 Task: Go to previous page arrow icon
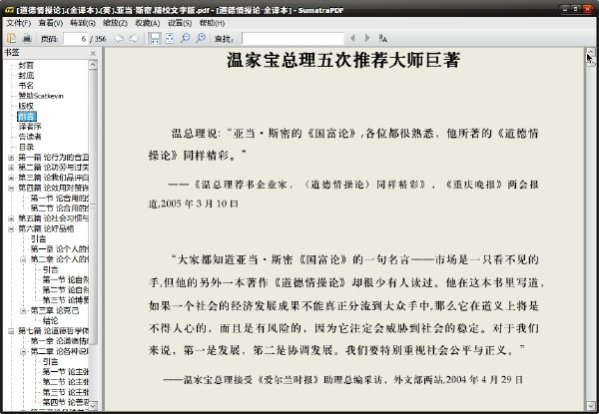click(x=119, y=38)
